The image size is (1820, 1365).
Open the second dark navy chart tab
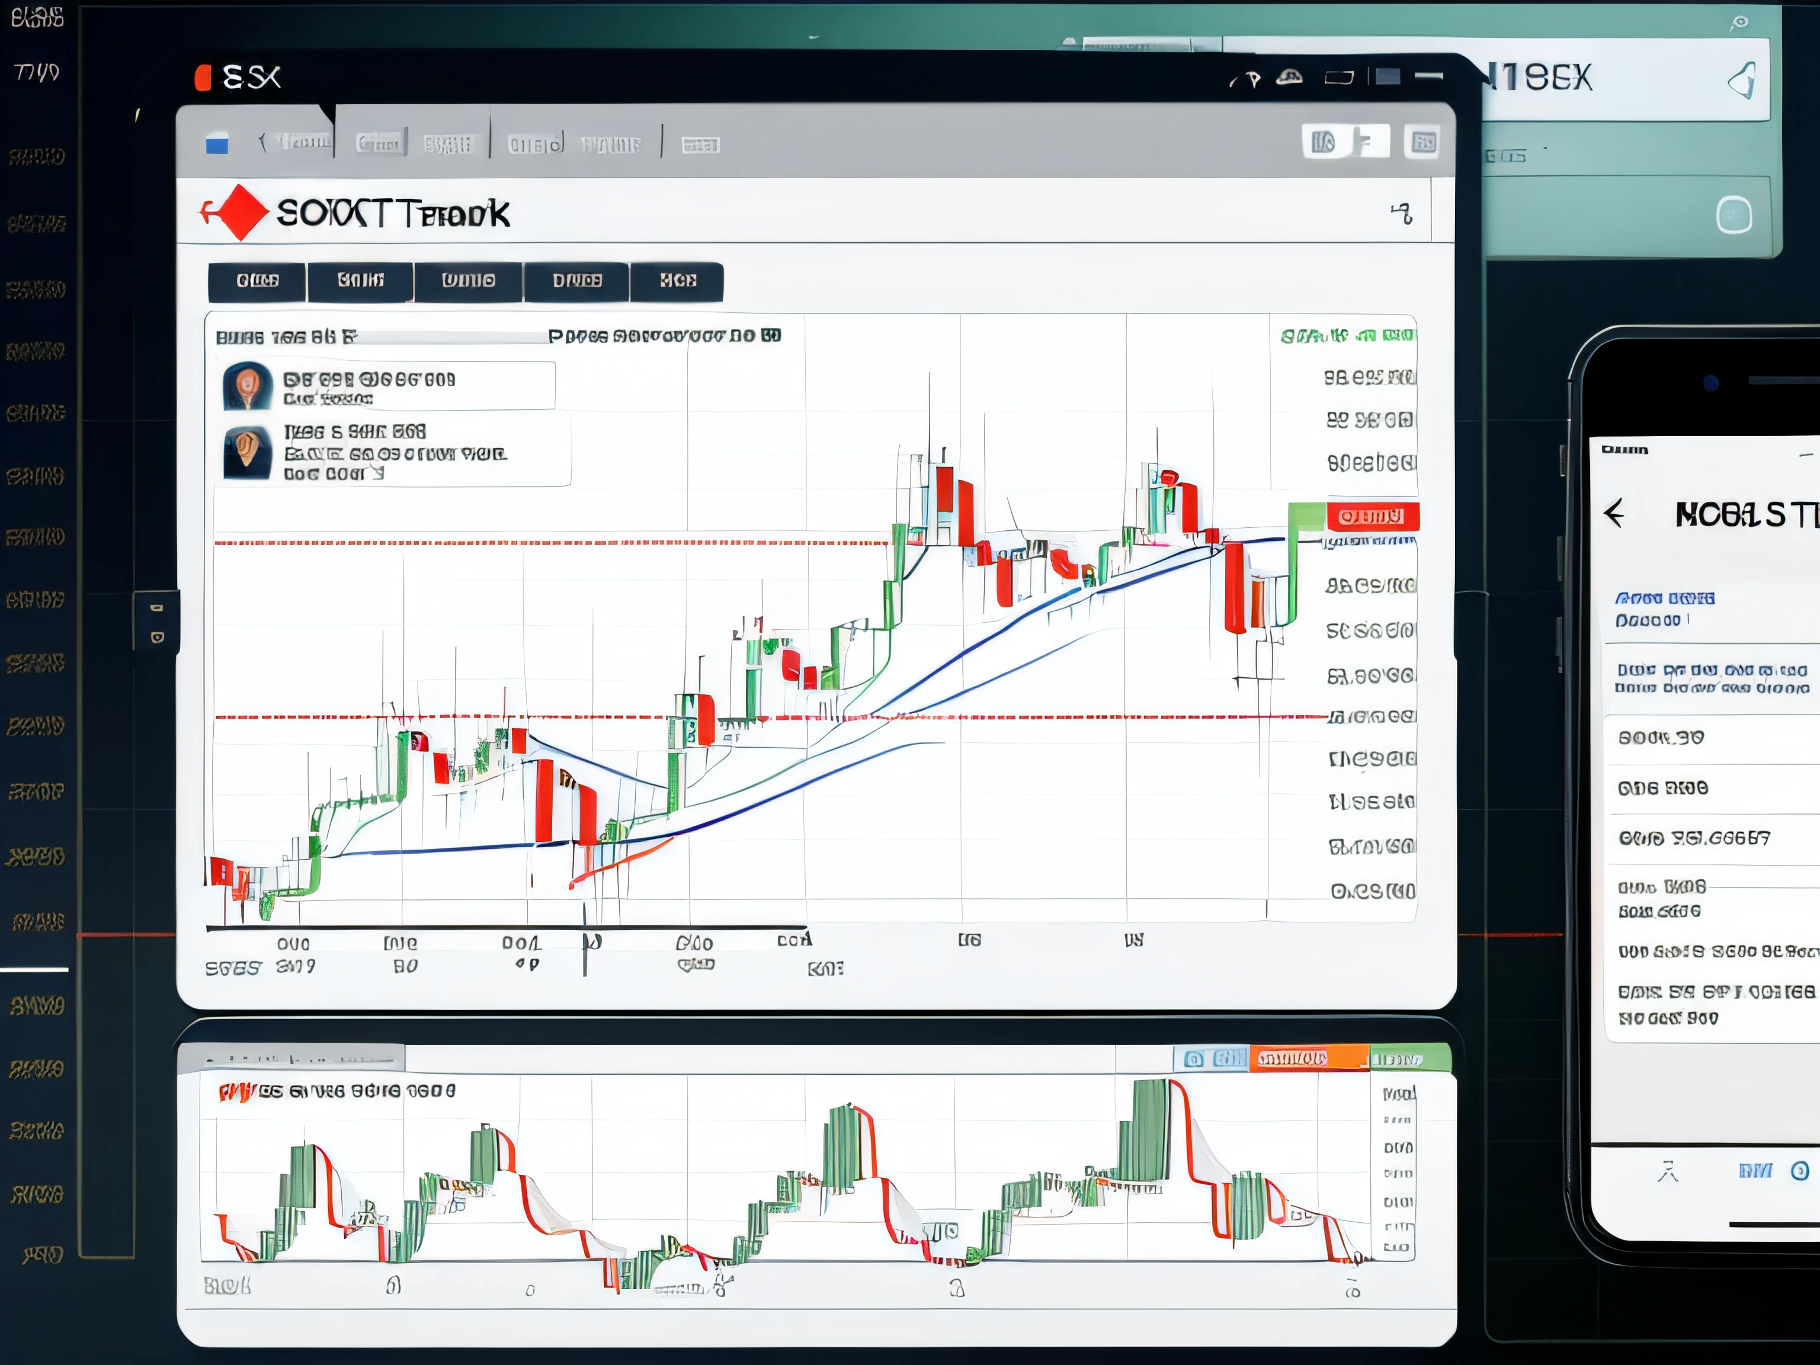(x=360, y=281)
